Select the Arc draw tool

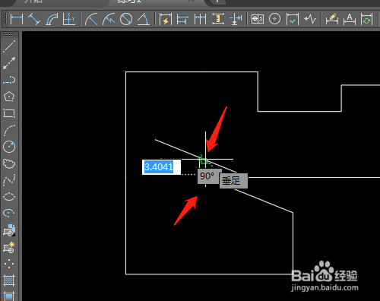click(9, 130)
